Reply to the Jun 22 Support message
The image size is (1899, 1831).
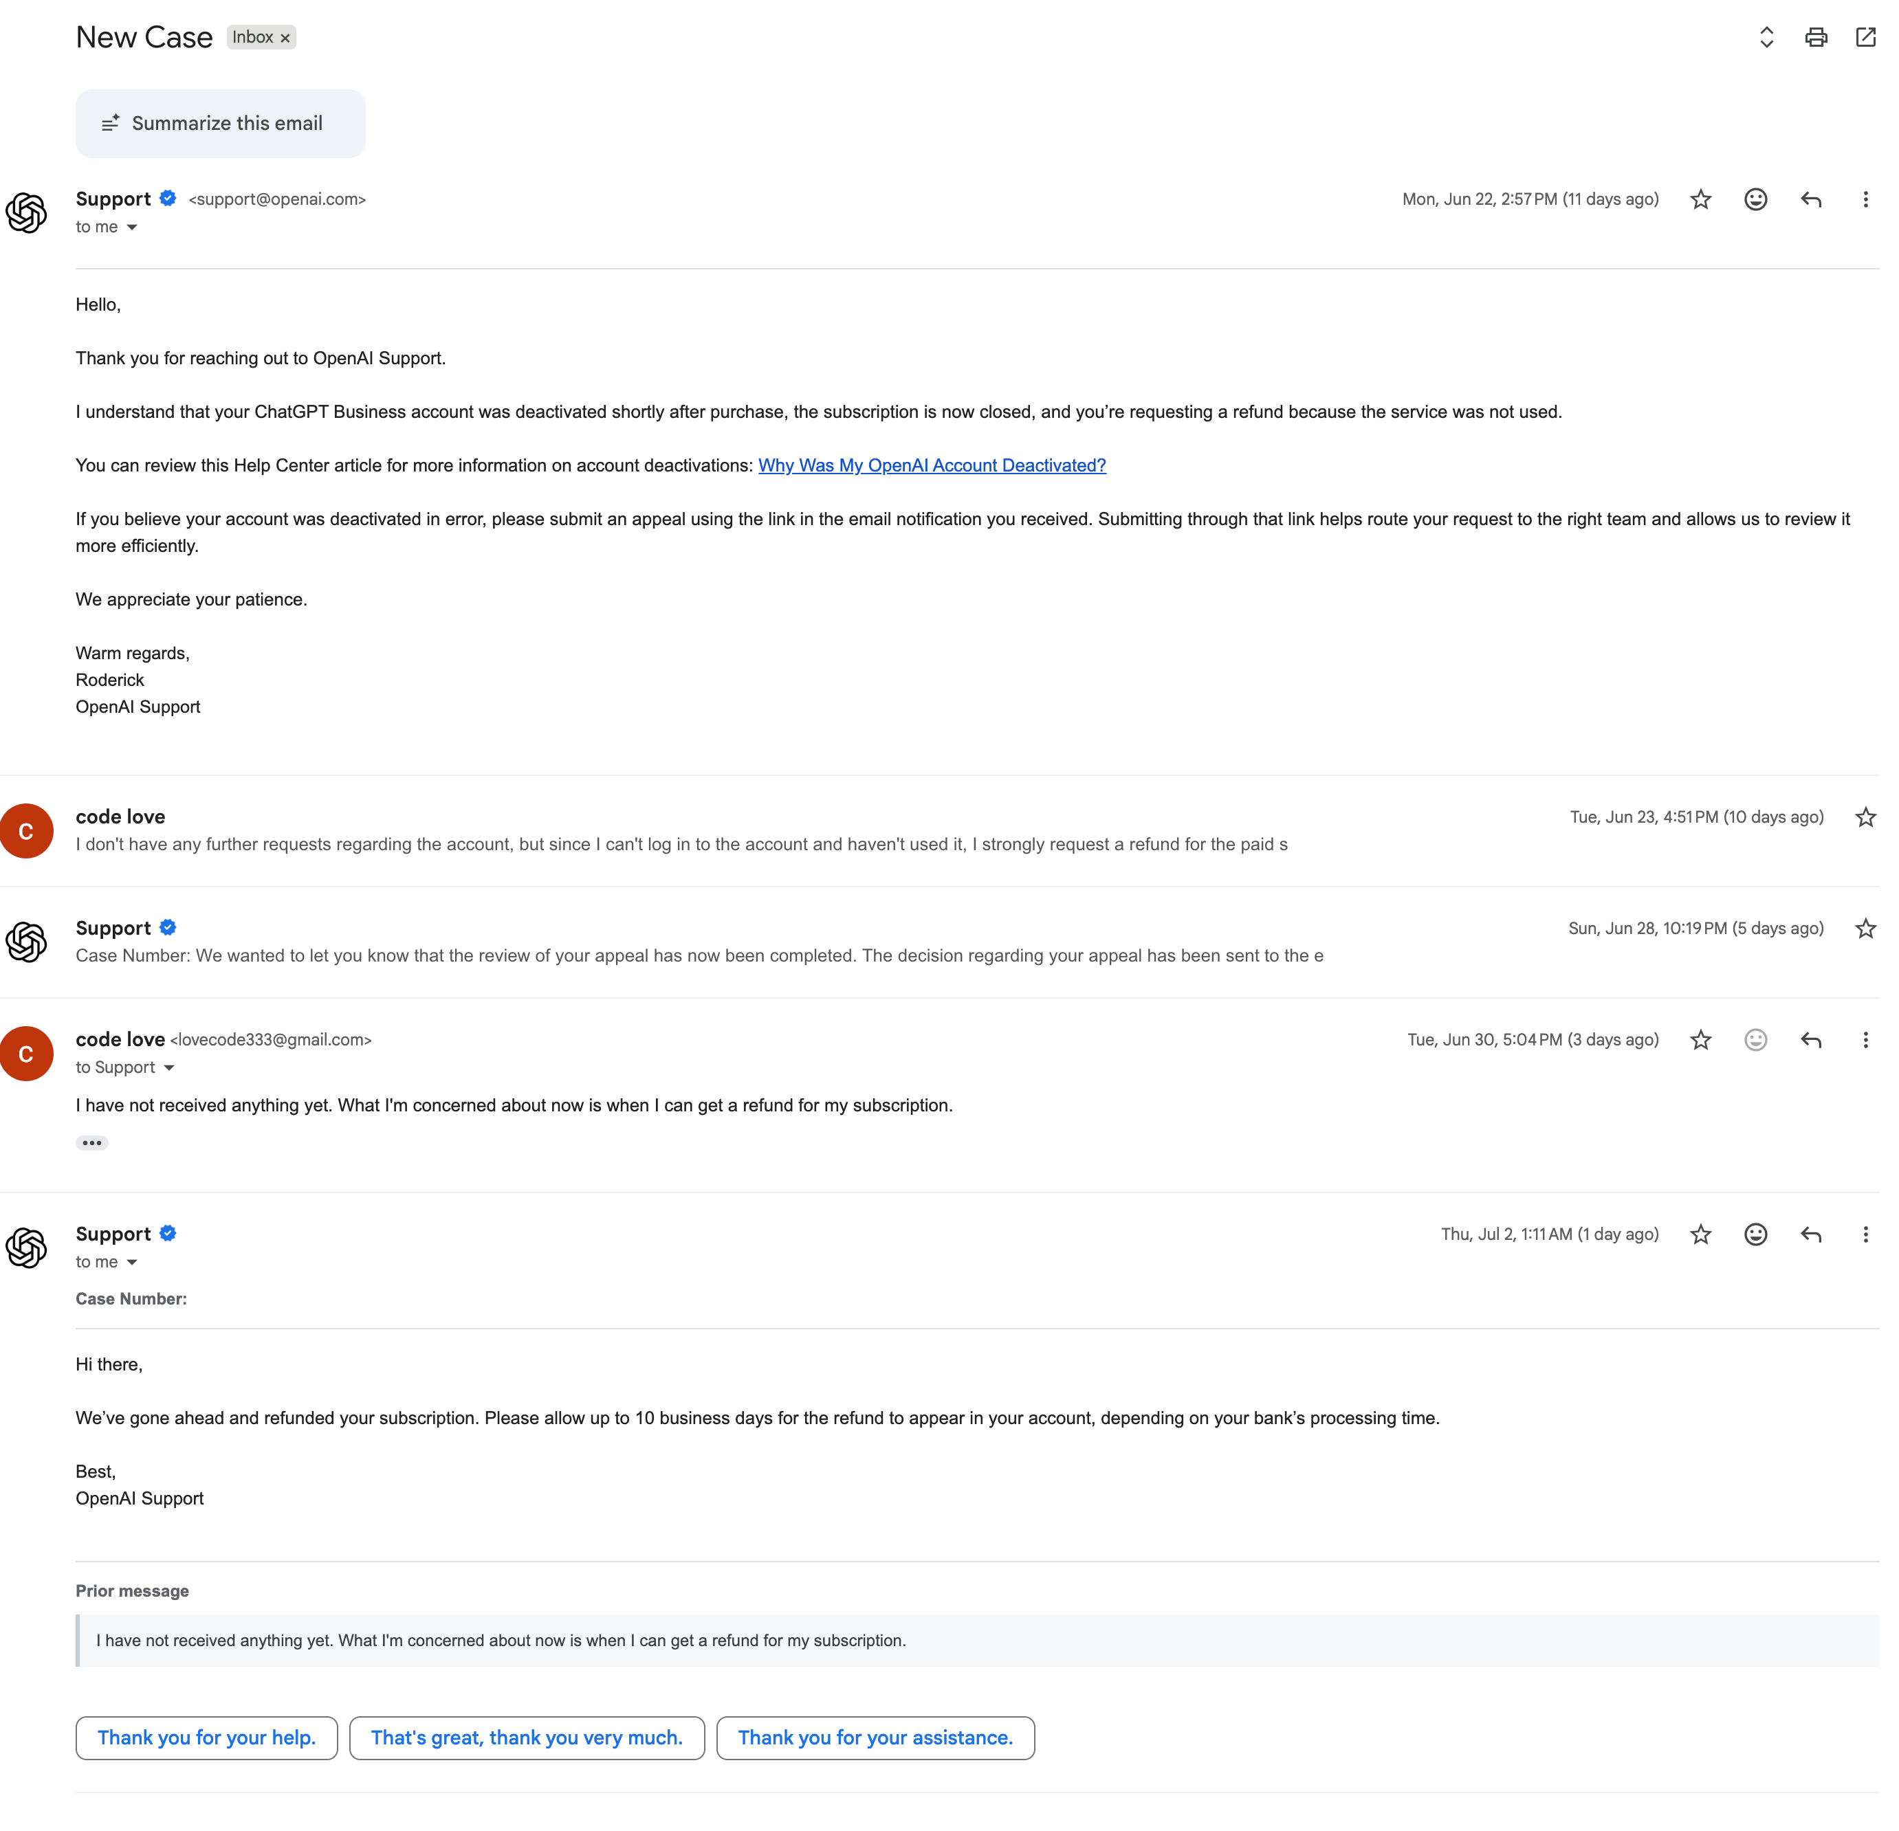1811,199
